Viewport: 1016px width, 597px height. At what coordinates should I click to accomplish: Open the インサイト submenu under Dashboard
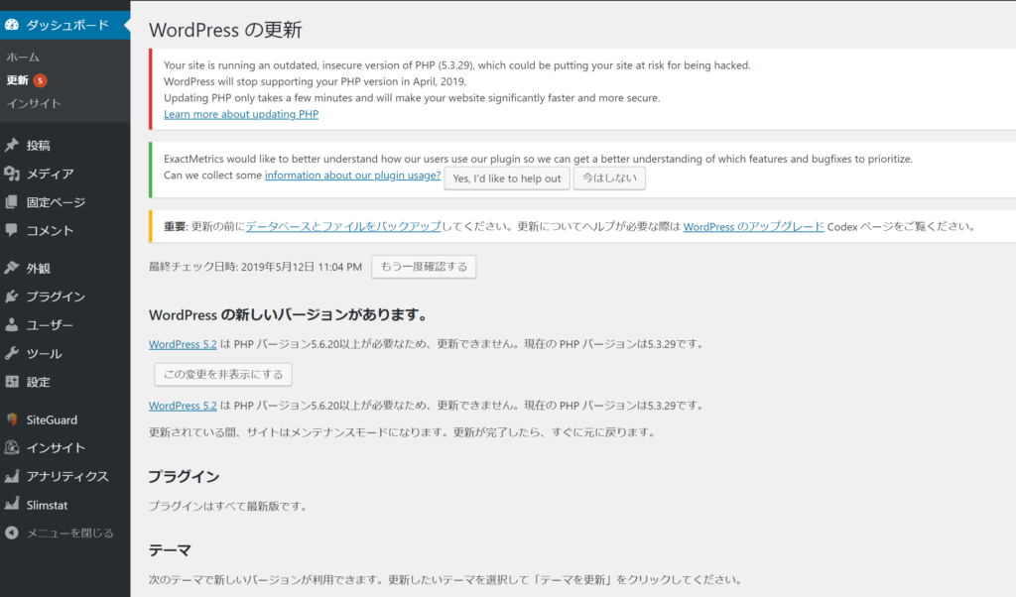[34, 103]
